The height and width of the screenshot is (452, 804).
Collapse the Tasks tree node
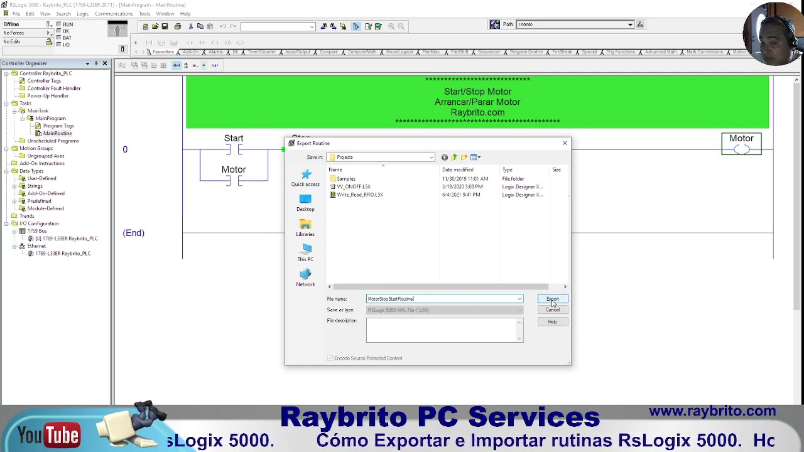[6, 104]
